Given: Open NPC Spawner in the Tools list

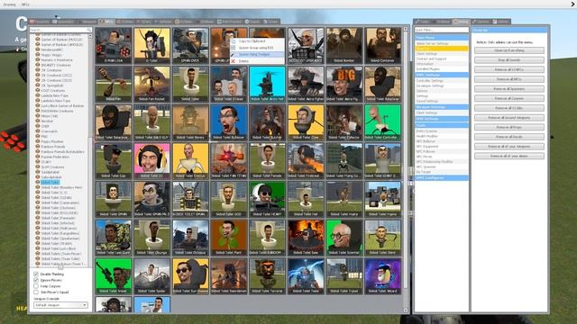Looking at the screenshot, I should click(x=426, y=166).
